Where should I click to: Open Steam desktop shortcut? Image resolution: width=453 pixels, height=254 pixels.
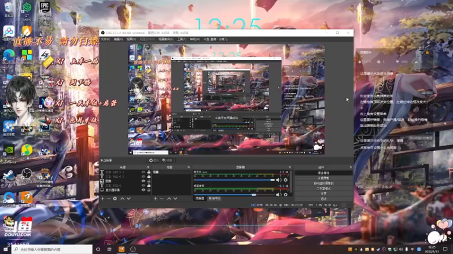tap(8, 176)
